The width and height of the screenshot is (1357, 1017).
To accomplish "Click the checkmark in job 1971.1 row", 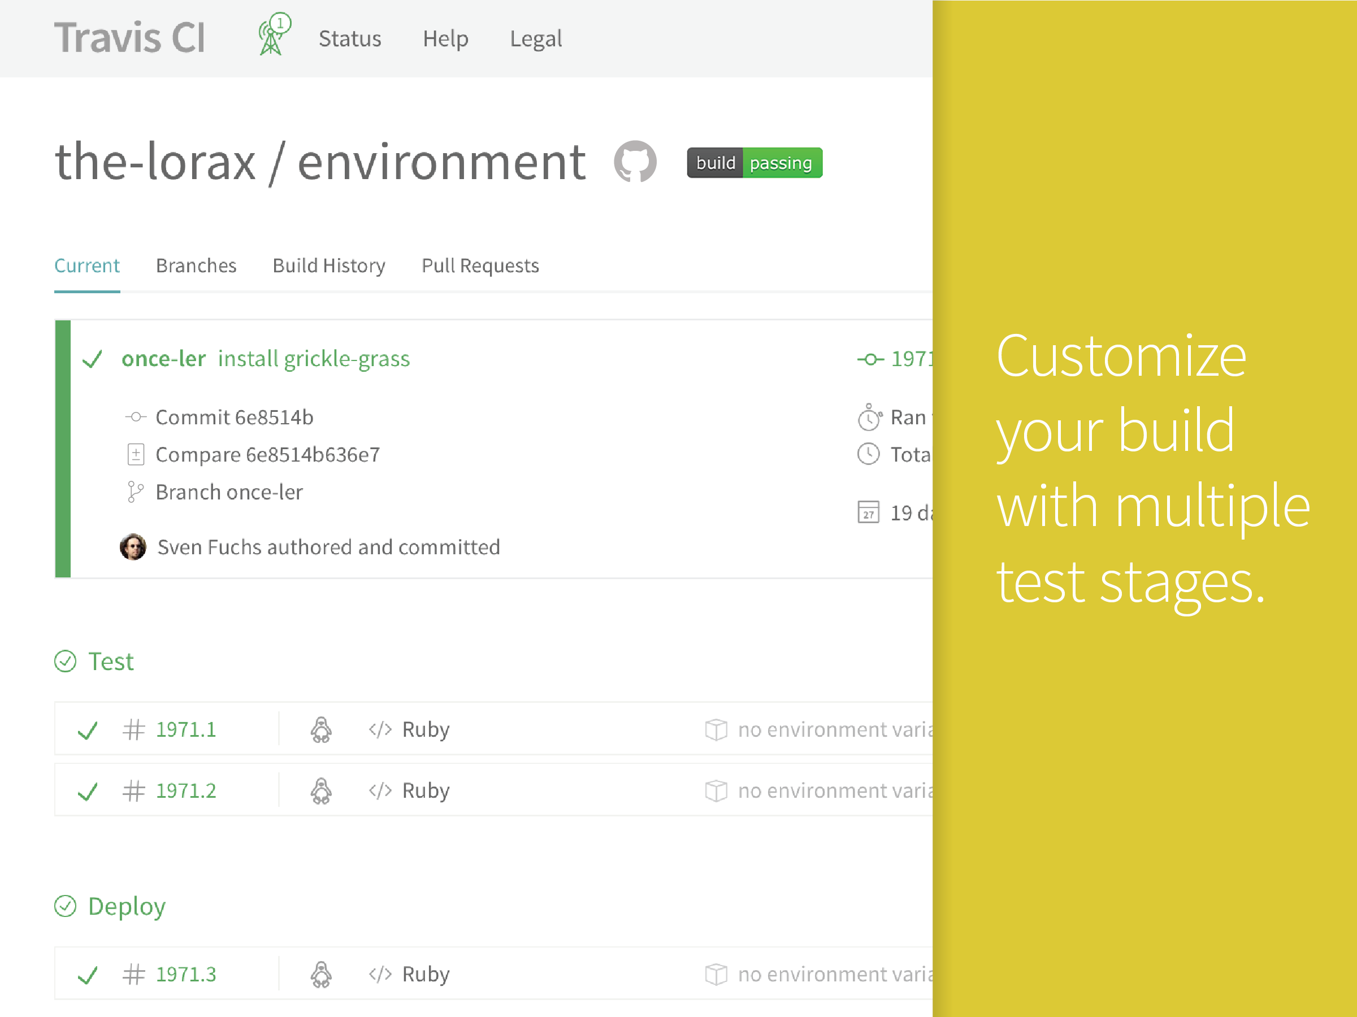I will [88, 730].
